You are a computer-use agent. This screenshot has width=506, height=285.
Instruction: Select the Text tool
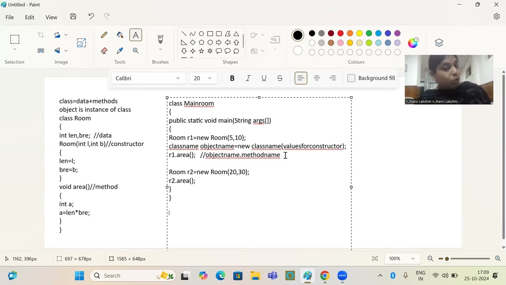click(136, 35)
